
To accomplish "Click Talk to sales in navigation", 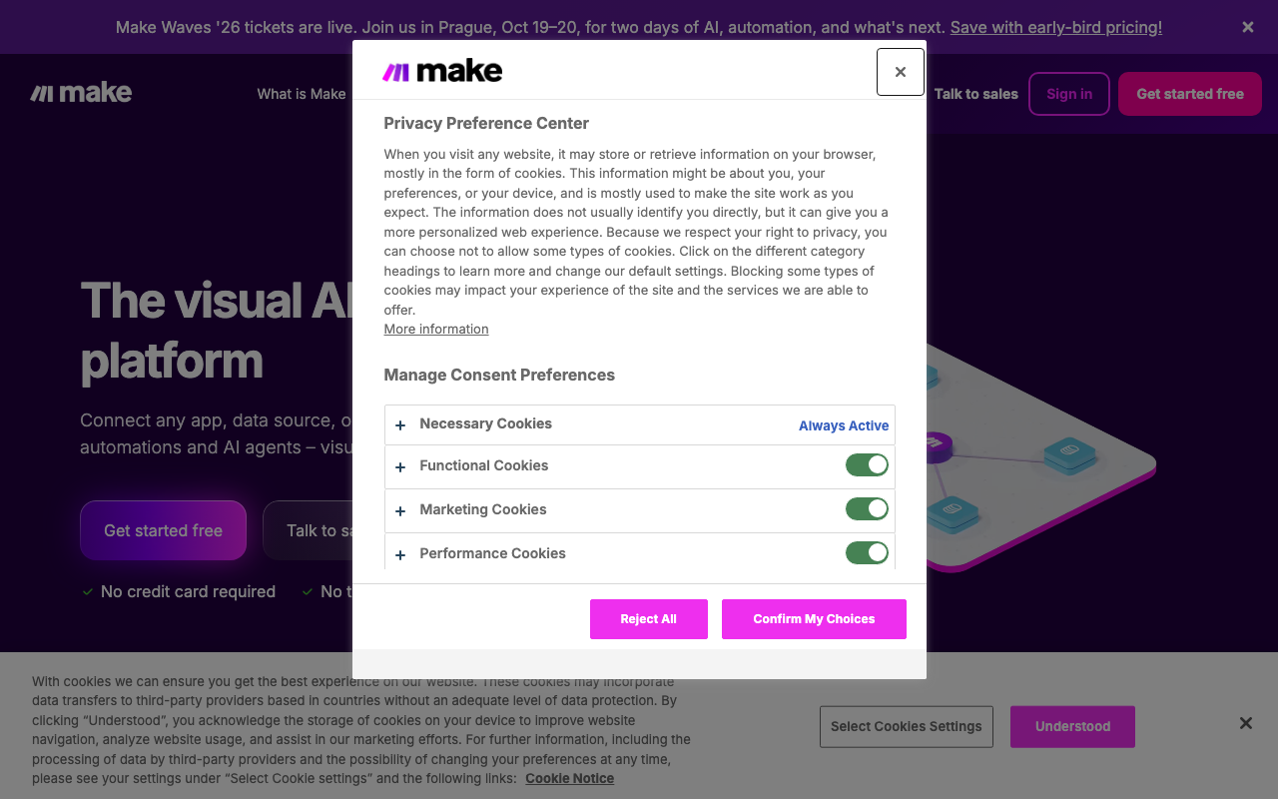I will click(975, 94).
